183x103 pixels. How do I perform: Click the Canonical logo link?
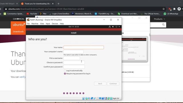coord(19,19)
